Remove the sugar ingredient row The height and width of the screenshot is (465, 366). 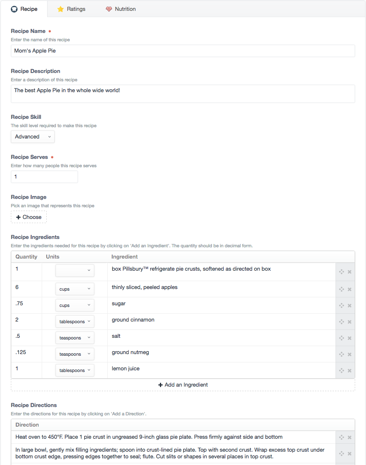pyautogui.click(x=349, y=305)
